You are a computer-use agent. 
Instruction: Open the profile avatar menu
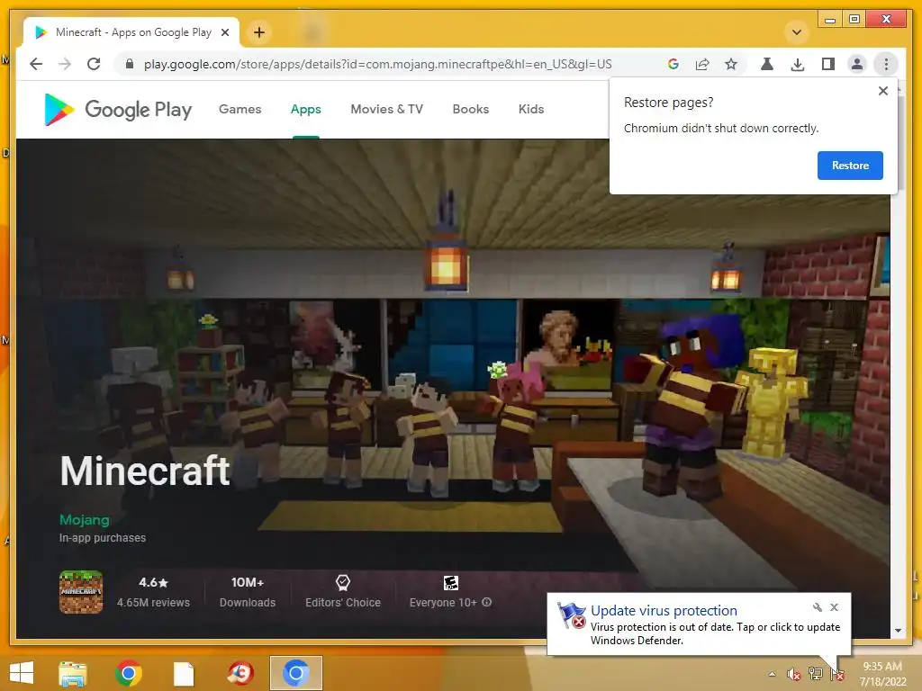pos(857,64)
